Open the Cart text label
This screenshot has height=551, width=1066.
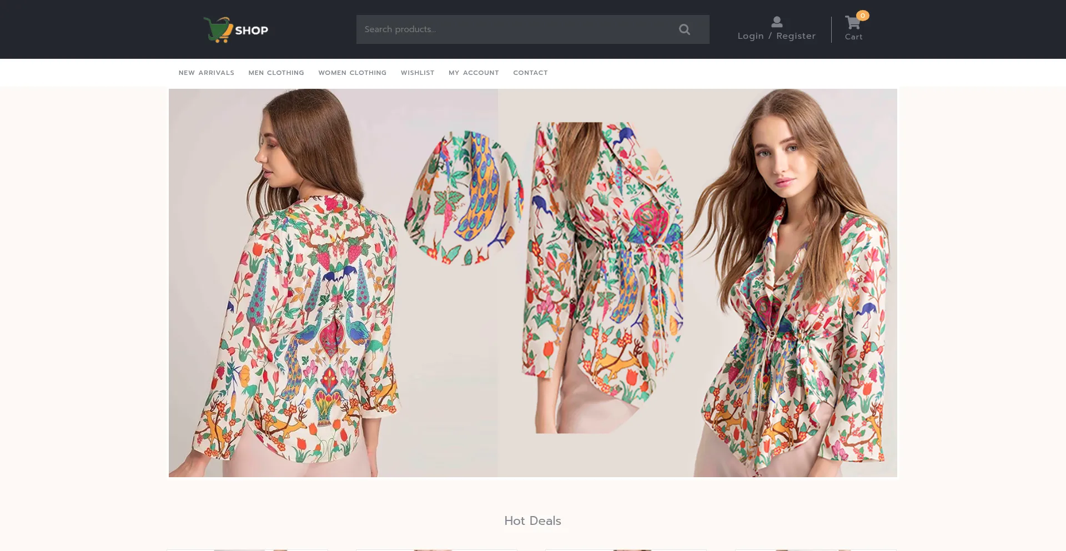click(x=853, y=37)
